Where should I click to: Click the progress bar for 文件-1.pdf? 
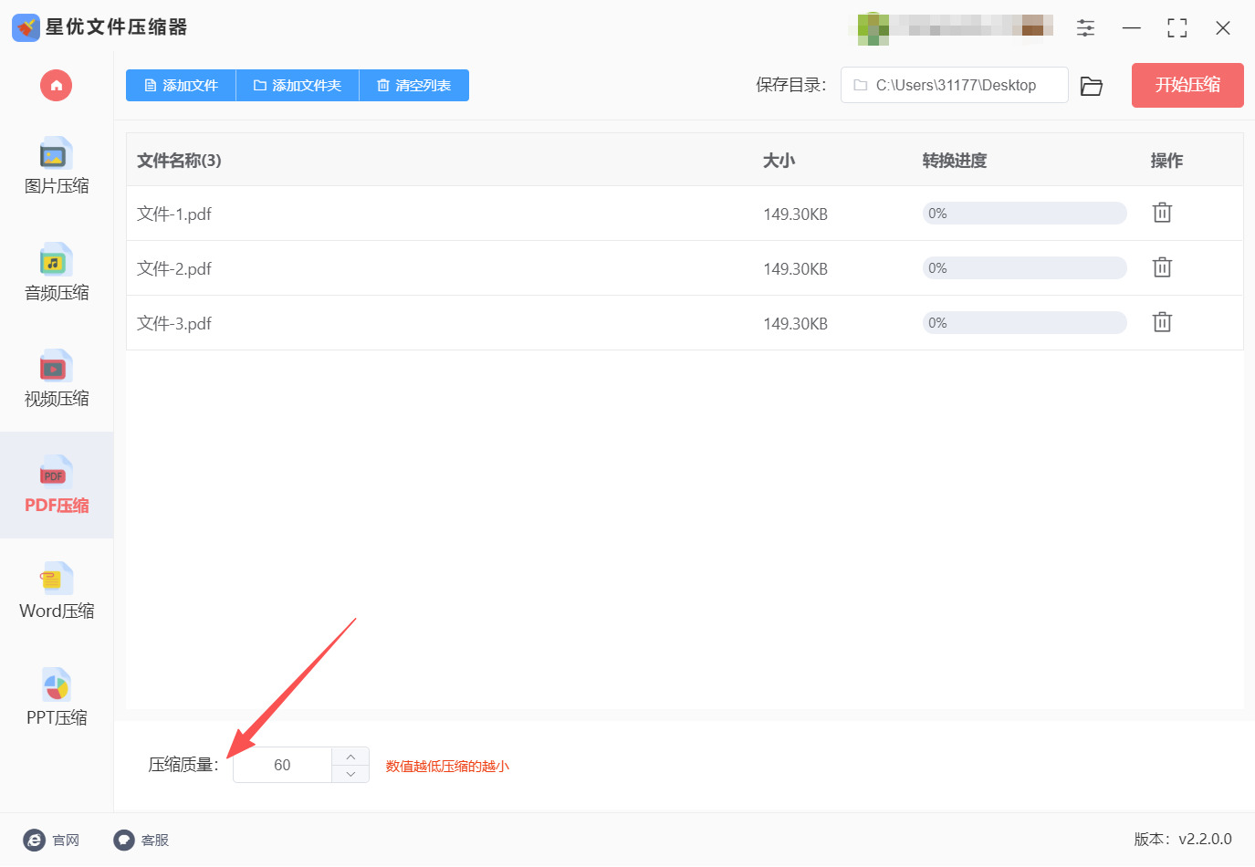point(1024,214)
